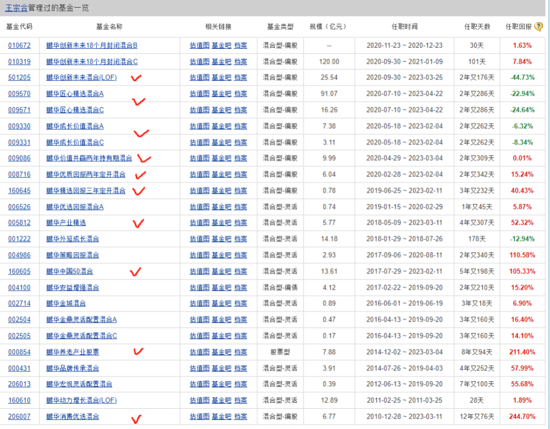Click the -44.73% return value

click(x=522, y=77)
